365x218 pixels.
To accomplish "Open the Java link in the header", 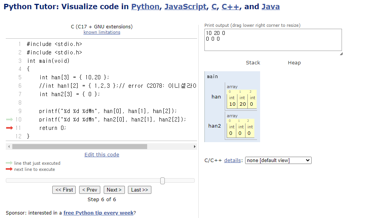I will (270, 7).
